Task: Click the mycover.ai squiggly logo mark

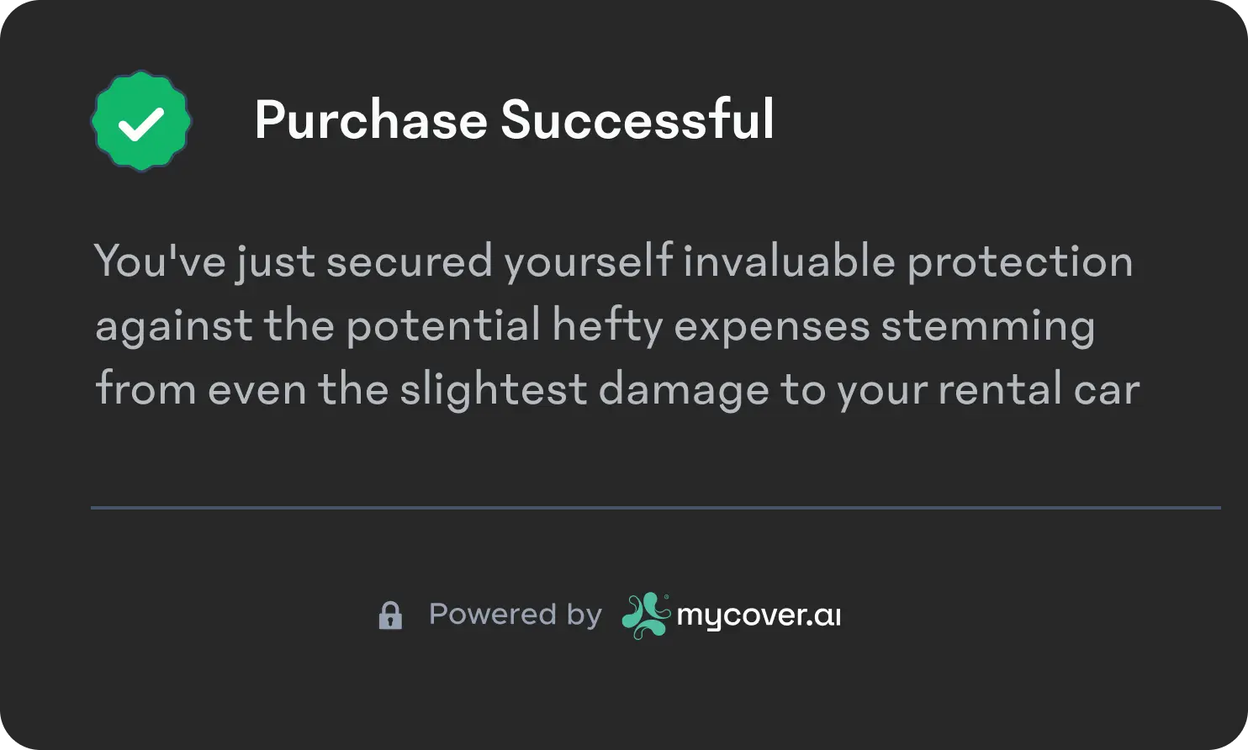Action: (646, 615)
